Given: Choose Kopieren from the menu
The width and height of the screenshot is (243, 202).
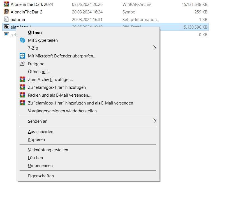Looking at the screenshot, I should (88, 140).
